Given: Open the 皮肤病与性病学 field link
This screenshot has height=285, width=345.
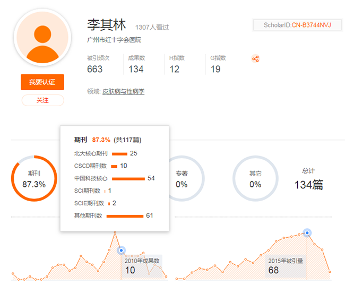Looking at the screenshot, I should (x=123, y=91).
